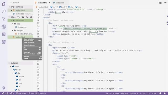Click the Split Editor icon

click(160, 3)
